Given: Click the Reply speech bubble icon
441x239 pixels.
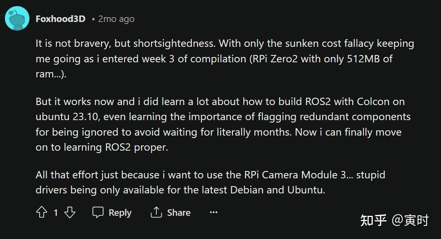Looking at the screenshot, I should [98, 212].
